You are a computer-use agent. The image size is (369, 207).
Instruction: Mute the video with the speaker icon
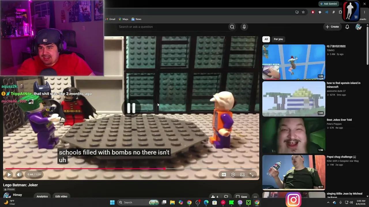coord(19,175)
